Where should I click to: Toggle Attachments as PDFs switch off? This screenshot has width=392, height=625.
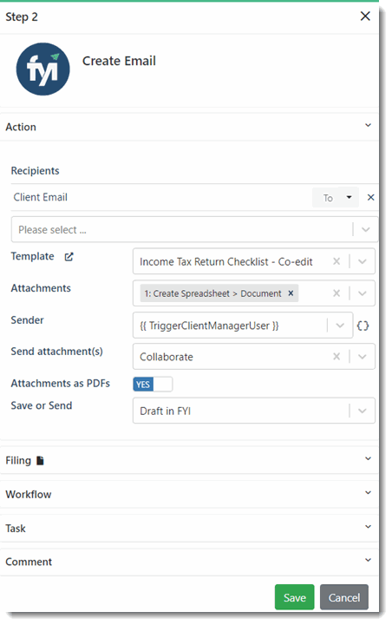[x=153, y=385]
